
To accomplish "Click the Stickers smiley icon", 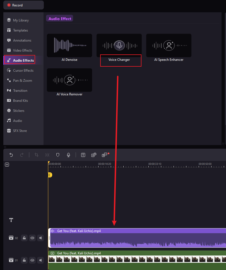I will click(9, 110).
